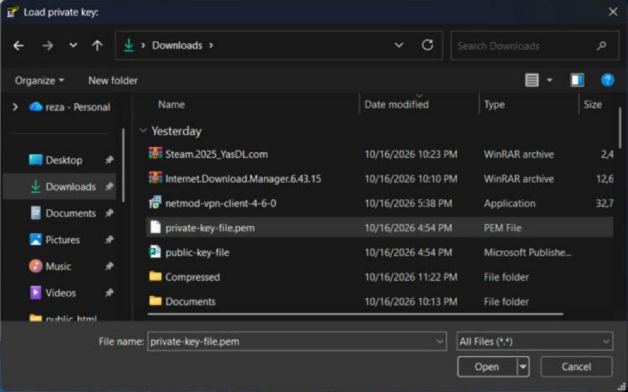628x392 pixels.
Task: Click the Open button
Action: [x=486, y=366]
